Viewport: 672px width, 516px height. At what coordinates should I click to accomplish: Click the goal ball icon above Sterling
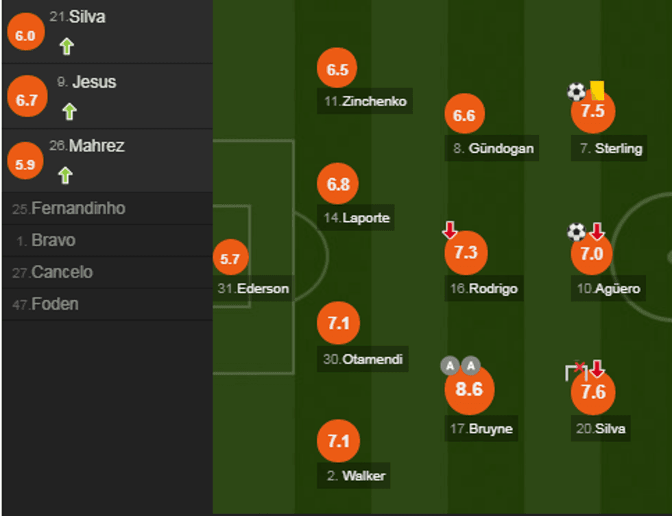point(576,91)
